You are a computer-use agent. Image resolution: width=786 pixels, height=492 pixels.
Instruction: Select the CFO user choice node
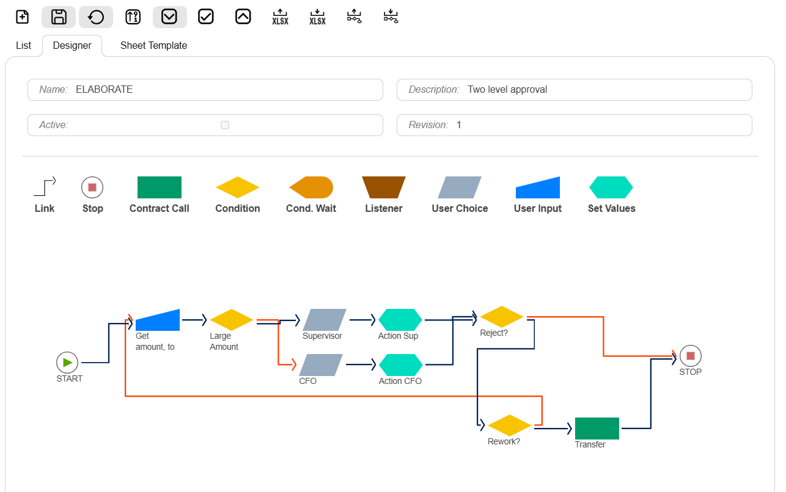coord(321,365)
